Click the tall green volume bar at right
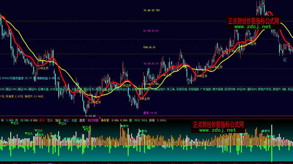Screen dimensions: 293x164 pyautogui.click(x=272, y=154)
